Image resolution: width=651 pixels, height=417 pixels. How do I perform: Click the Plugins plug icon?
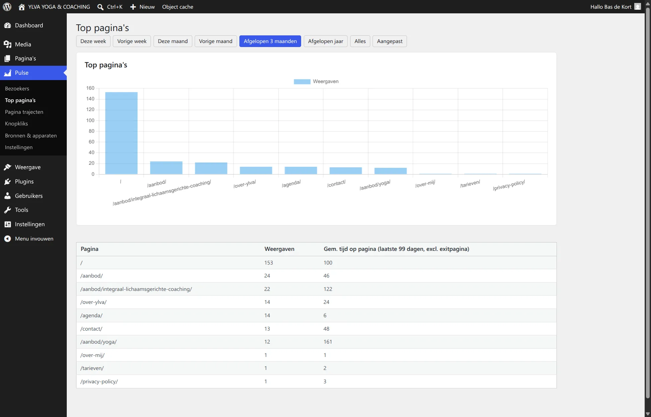[7, 181]
